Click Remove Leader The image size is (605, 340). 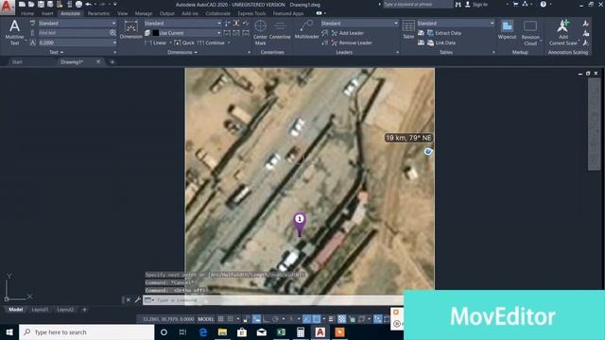(351, 42)
